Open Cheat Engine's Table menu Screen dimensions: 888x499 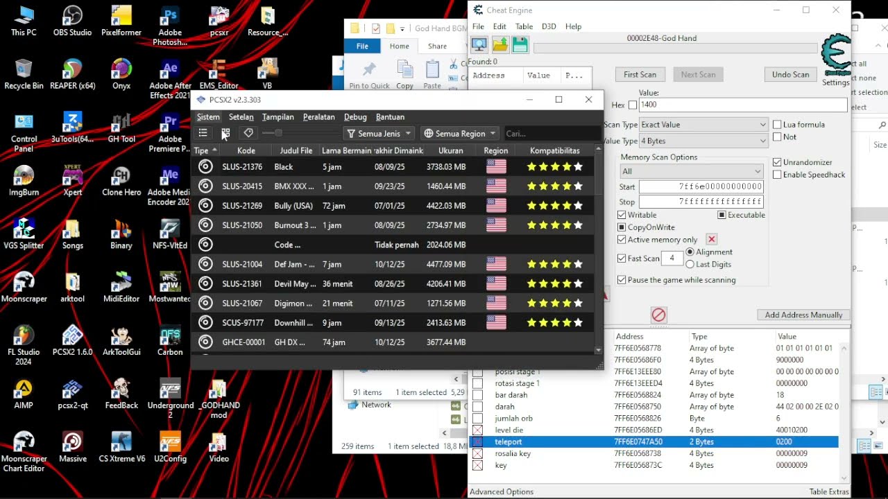point(524,26)
